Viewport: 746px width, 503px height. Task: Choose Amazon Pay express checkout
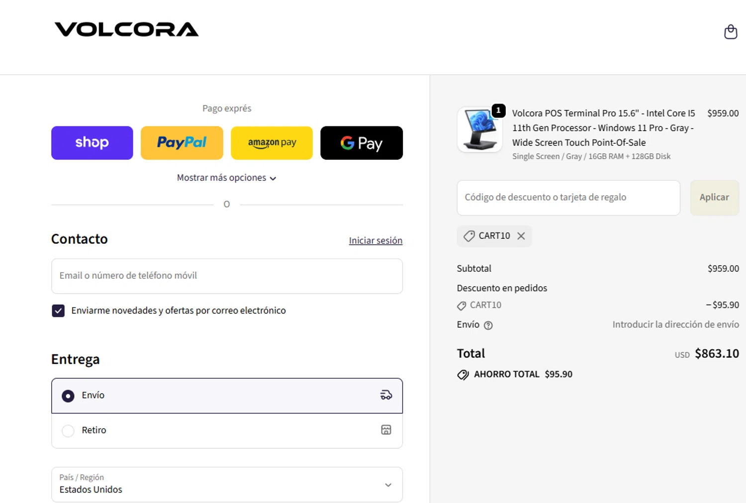272,143
